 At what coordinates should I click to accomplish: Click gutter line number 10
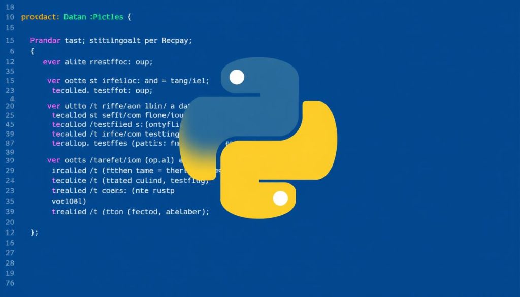pos(10,17)
